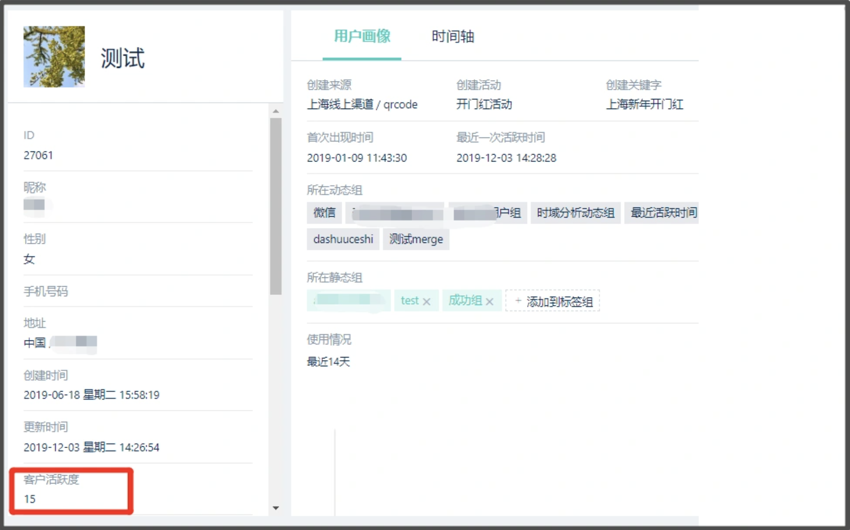
Task: Open the user avatar thumbnail
Action: click(x=54, y=57)
